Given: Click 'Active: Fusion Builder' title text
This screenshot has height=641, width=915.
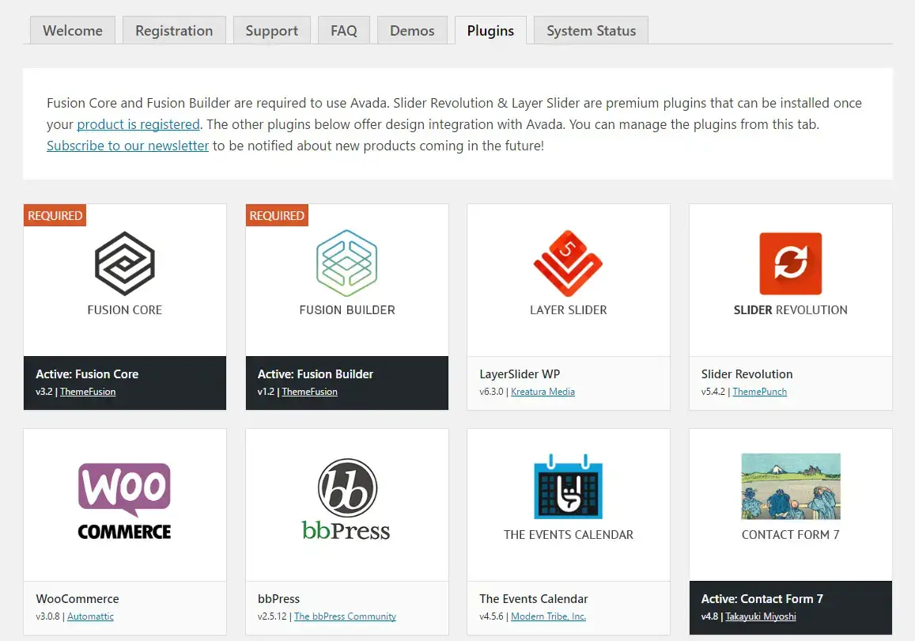Looking at the screenshot, I should (315, 374).
